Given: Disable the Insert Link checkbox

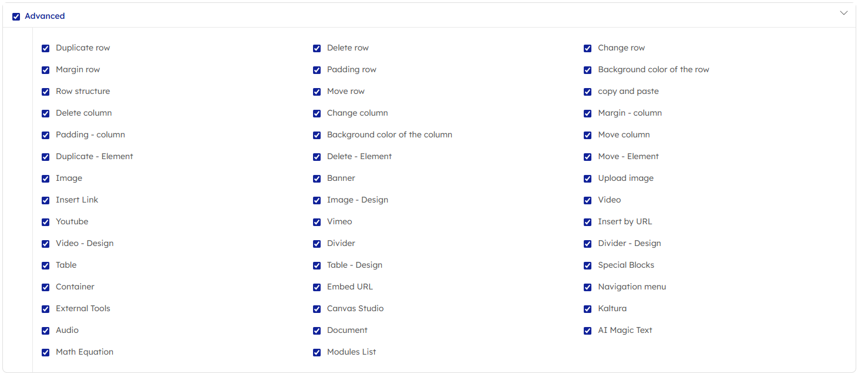Looking at the screenshot, I should point(46,200).
